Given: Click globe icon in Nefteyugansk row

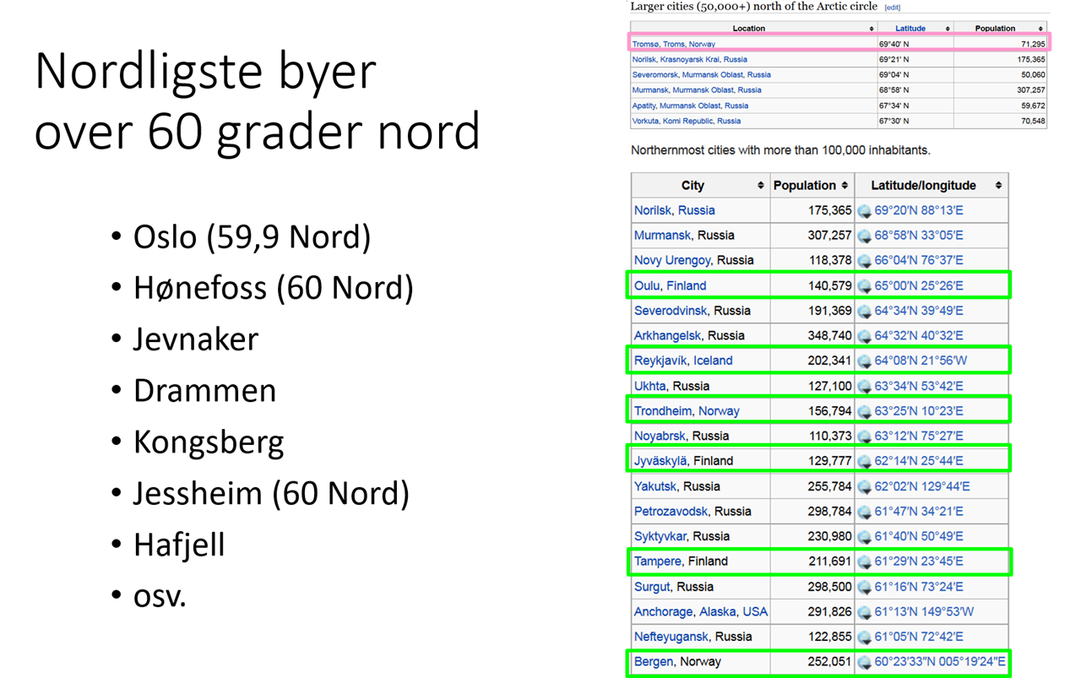Looking at the screenshot, I should coord(865,637).
